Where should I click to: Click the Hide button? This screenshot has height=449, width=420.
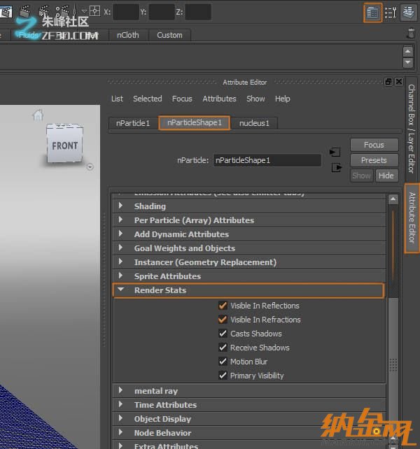click(x=386, y=176)
